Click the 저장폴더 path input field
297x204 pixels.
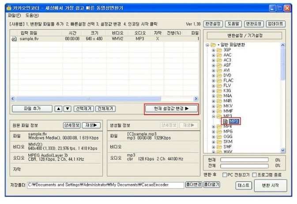[x=105, y=185]
